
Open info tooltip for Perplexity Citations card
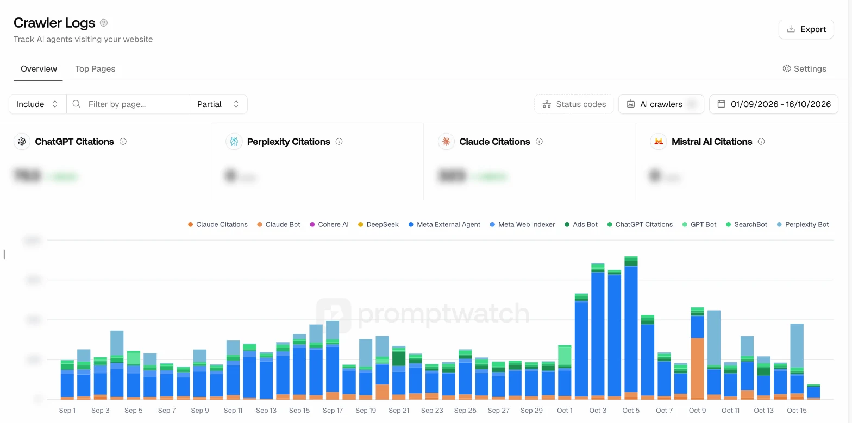[x=339, y=142]
